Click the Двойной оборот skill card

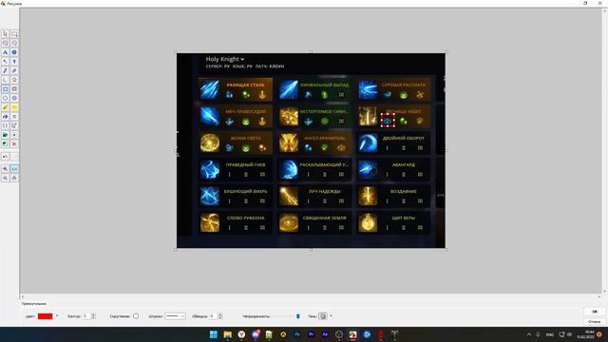393,142
